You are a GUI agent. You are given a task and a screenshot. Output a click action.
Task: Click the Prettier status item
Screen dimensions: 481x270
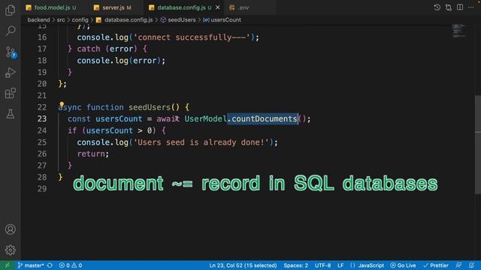[x=436, y=265]
